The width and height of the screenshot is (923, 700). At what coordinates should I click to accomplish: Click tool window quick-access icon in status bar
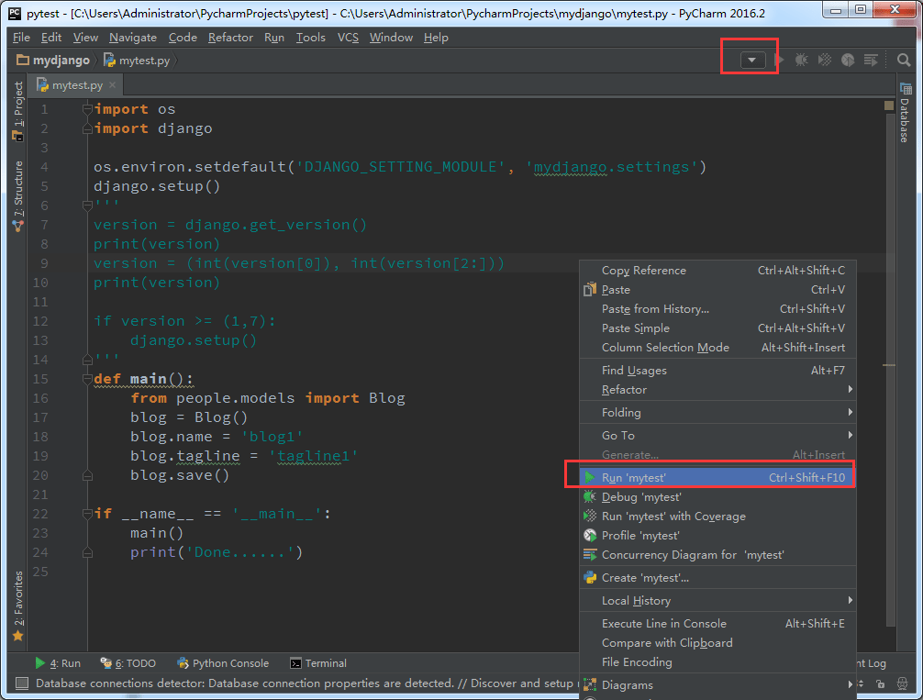tap(22, 683)
